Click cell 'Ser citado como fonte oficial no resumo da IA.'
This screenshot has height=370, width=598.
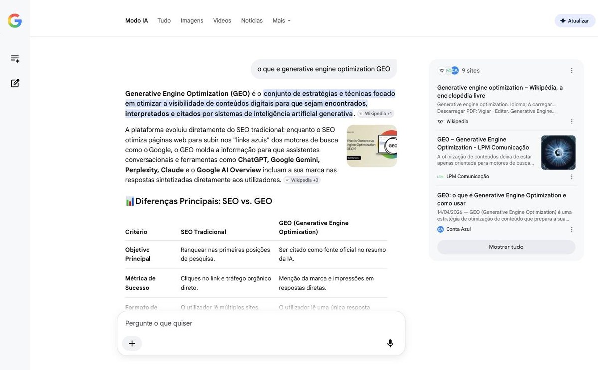(332, 254)
